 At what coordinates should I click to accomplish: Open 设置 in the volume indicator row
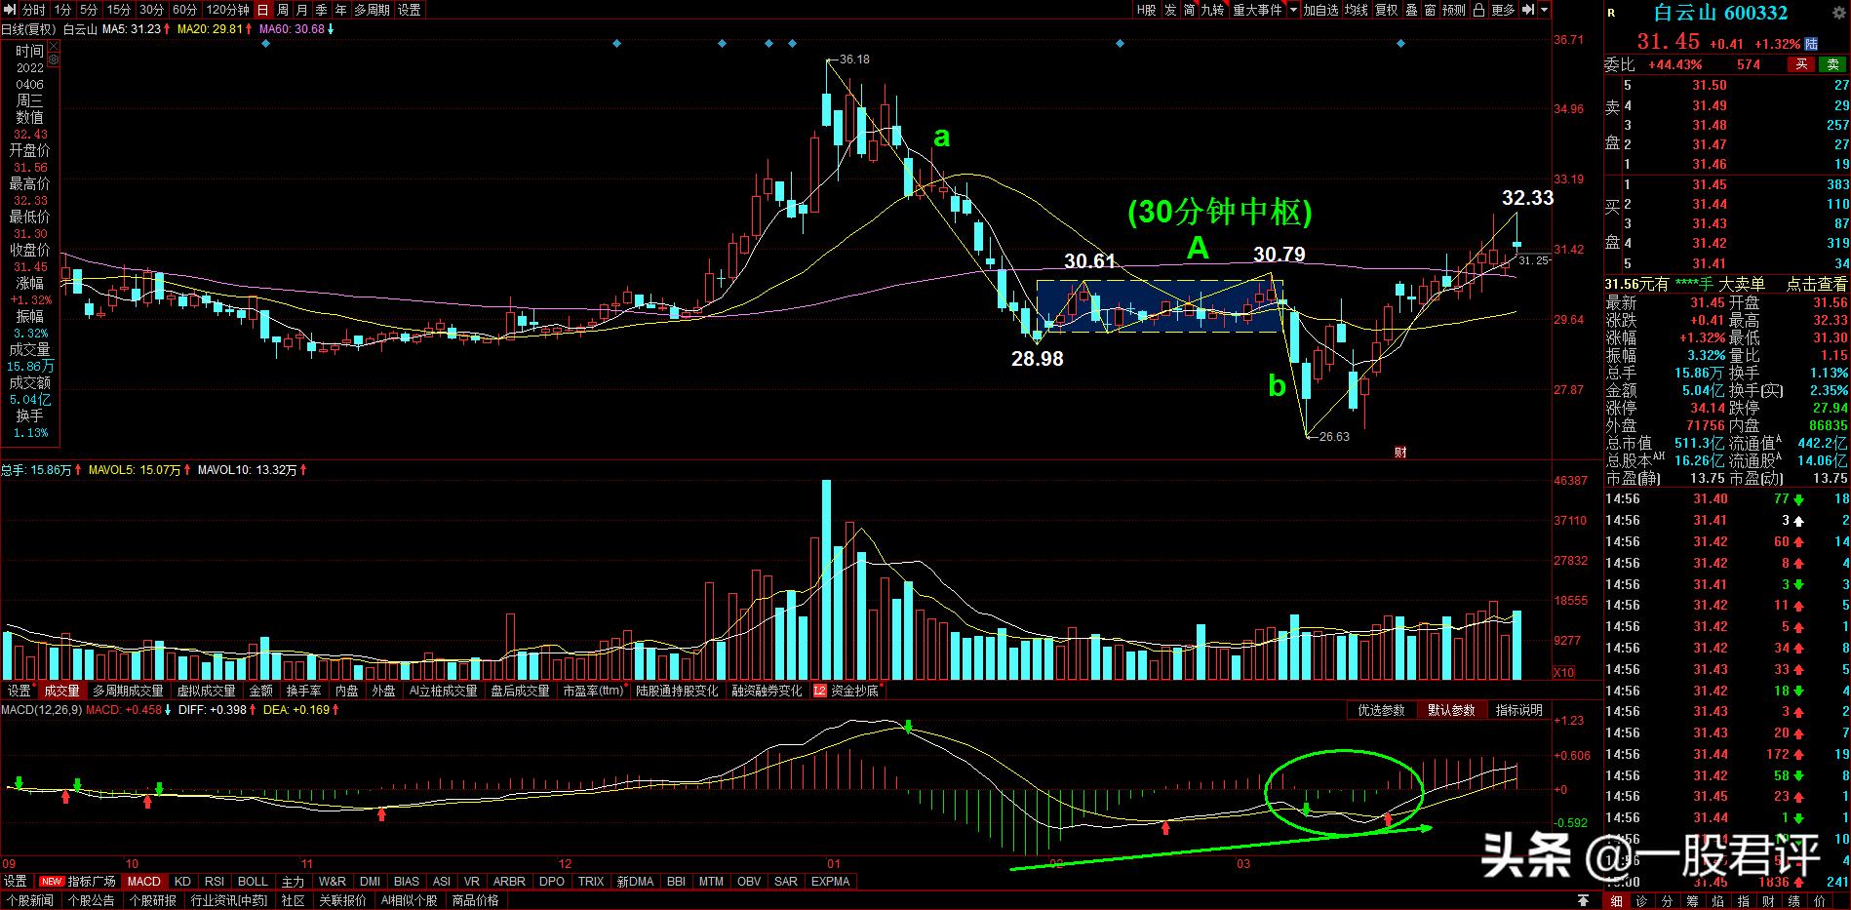click(20, 691)
